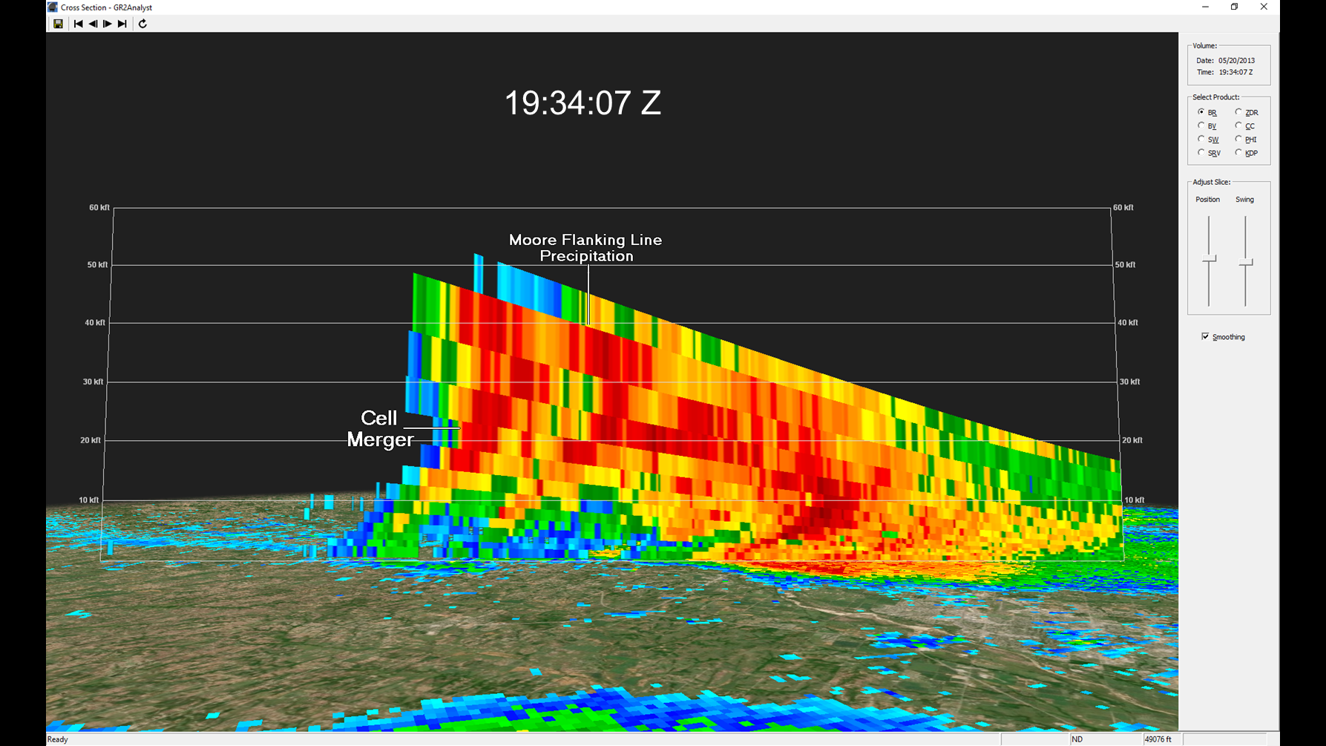The width and height of the screenshot is (1326, 746).
Task: Step back one frame
Action: [x=93, y=24]
